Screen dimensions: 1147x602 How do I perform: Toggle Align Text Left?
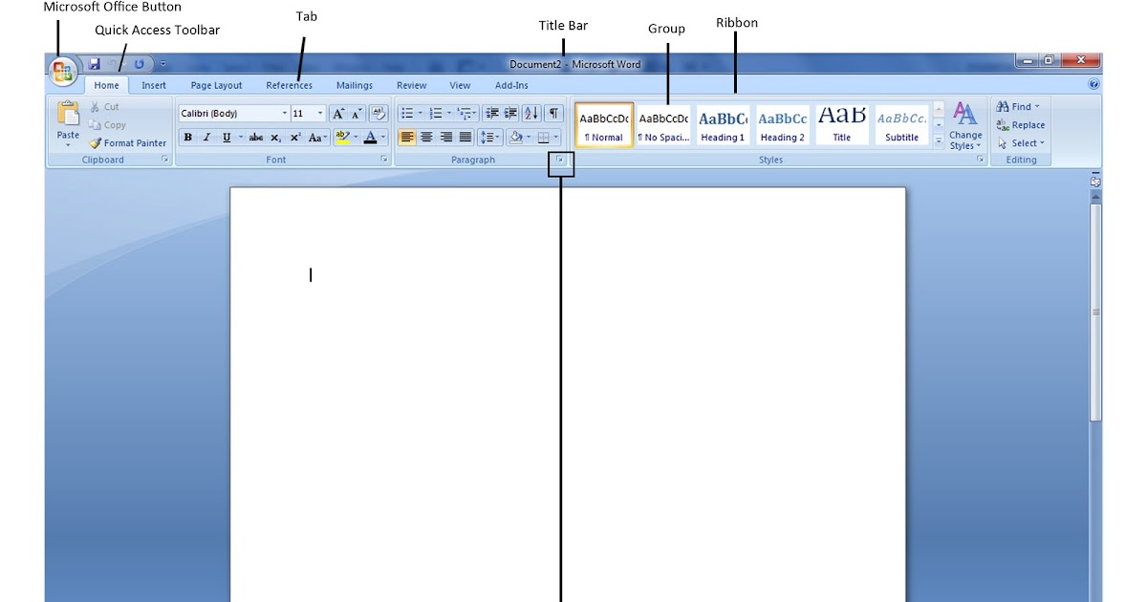click(407, 138)
